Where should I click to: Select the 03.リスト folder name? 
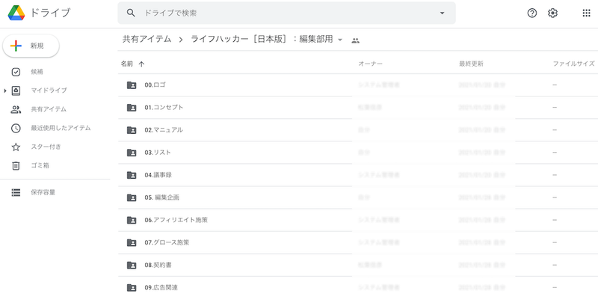[x=158, y=153]
